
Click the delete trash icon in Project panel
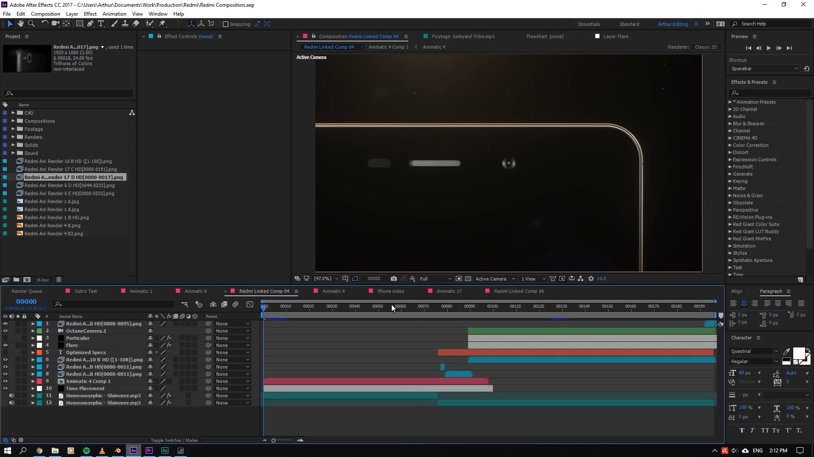pyautogui.click(x=59, y=279)
